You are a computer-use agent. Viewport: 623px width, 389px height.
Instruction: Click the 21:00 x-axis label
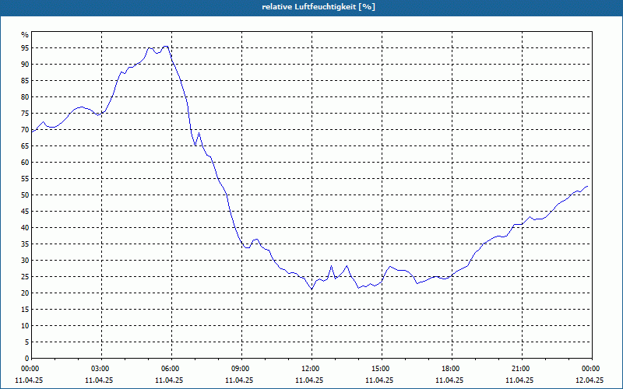[x=520, y=369]
